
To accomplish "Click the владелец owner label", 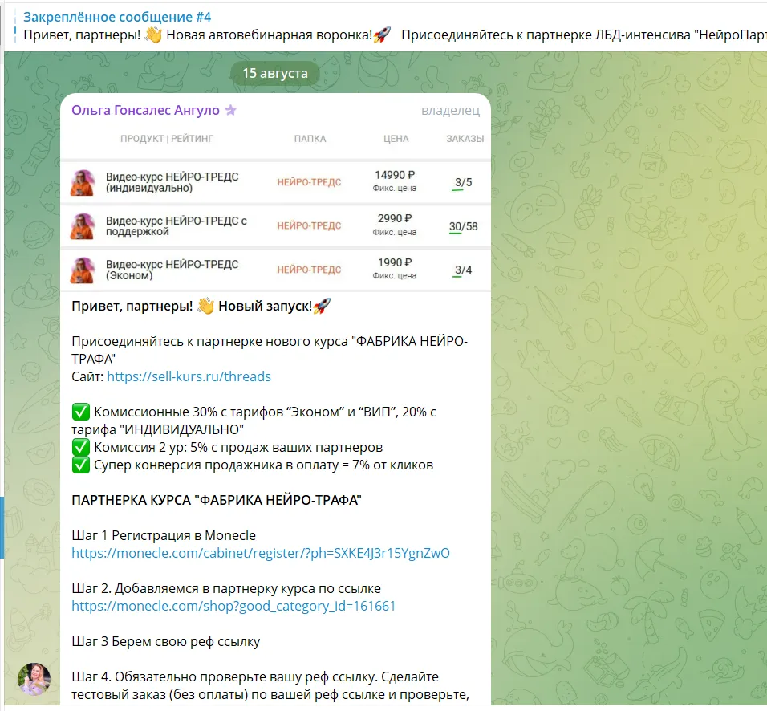I will click(x=450, y=111).
